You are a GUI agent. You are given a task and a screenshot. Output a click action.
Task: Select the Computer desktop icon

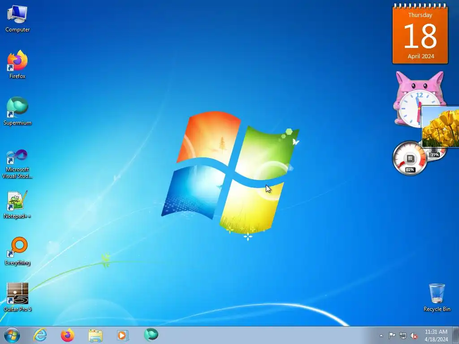point(17,19)
